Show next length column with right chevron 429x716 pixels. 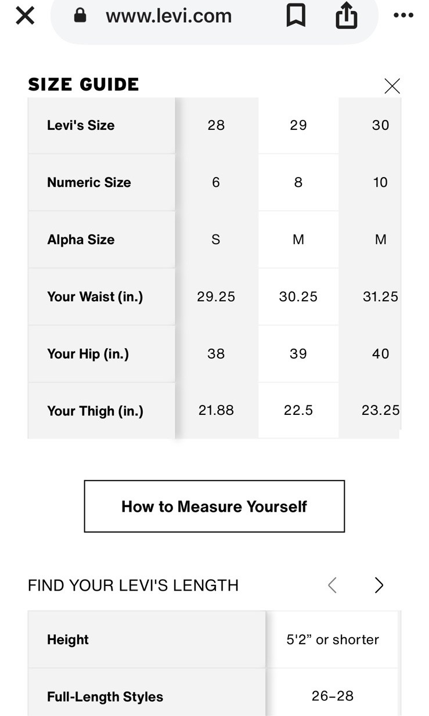(379, 585)
